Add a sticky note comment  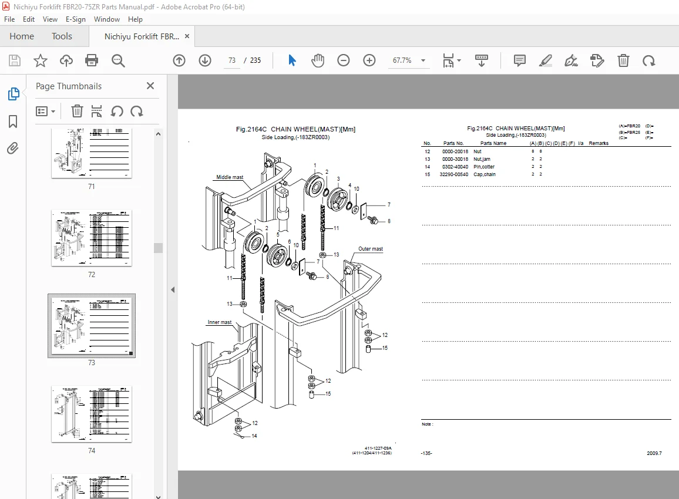(x=520, y=60)
